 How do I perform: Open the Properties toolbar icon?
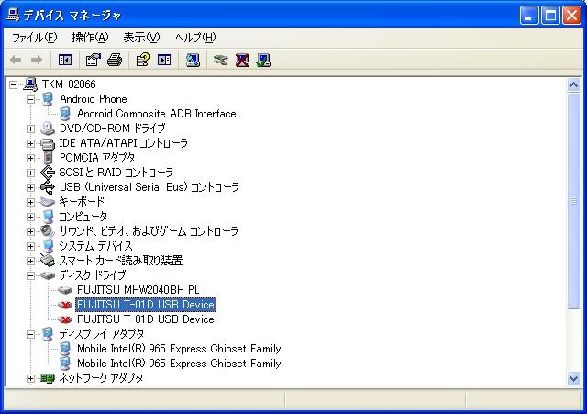coord(94,60)
